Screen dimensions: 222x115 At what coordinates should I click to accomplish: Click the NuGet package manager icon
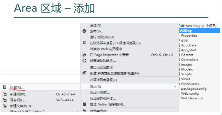pos(84,104)
